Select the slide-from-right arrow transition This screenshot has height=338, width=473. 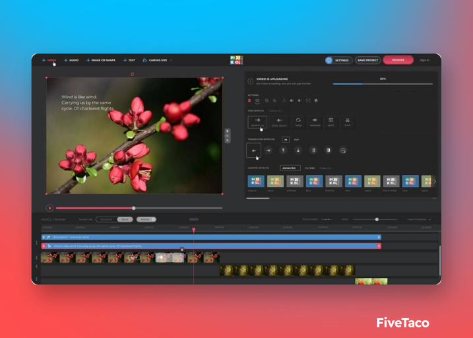268,151
